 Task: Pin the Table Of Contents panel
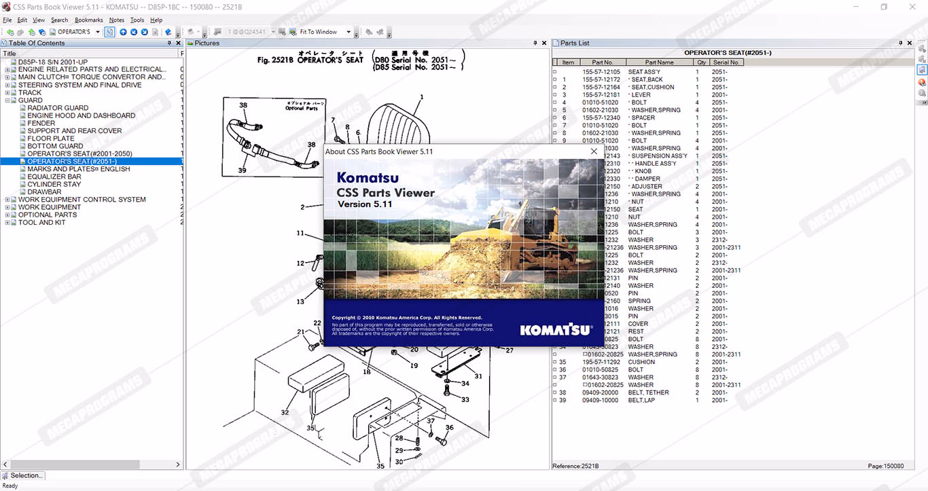(169, 43)
